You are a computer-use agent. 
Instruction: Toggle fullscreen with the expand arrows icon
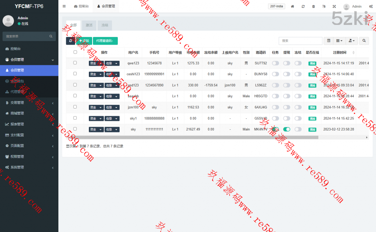click(334, 6)
